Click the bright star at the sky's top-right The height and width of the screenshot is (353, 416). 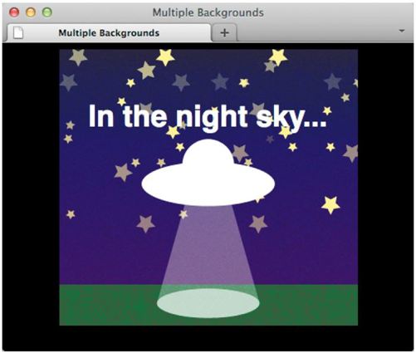coord(278,57)
